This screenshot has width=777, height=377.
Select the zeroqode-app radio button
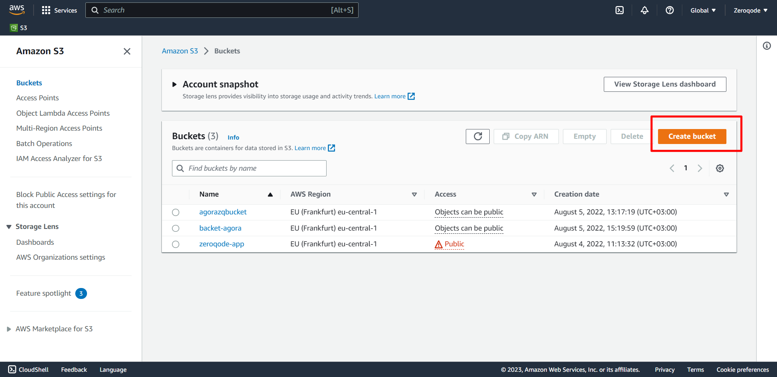point(176,244)
